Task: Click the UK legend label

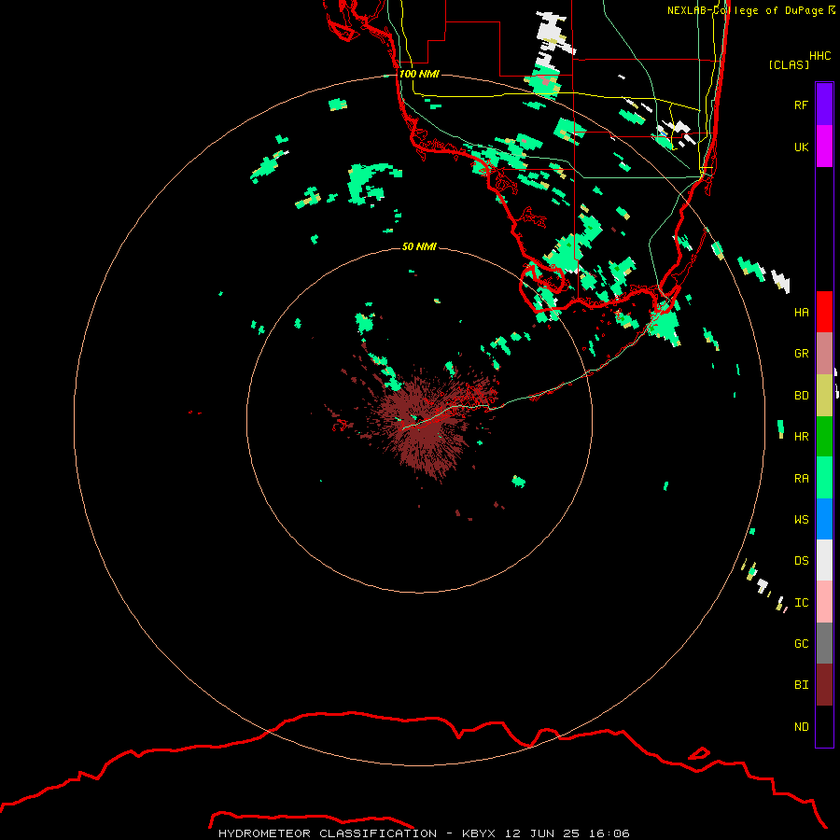Action: tap(801, 147)
